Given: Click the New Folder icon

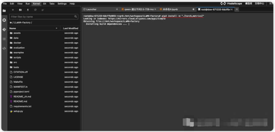Looking at the screenshot, I should pos(20,10).
